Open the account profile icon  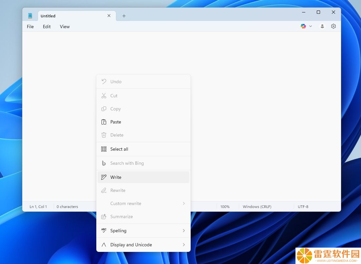tap(322, 26)
